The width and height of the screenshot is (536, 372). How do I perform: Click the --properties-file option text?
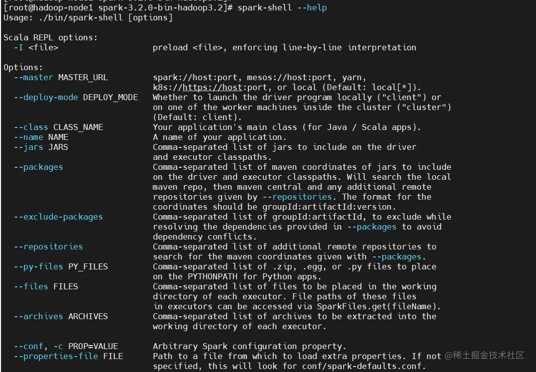[56, 356]
